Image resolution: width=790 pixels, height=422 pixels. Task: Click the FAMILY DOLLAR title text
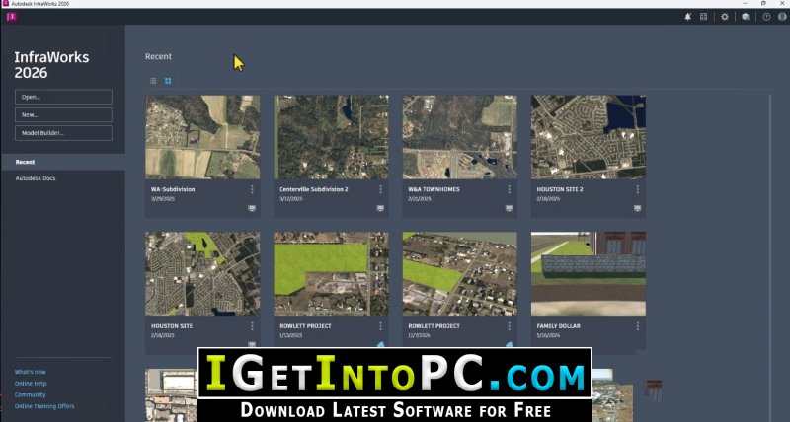point(558,326)
